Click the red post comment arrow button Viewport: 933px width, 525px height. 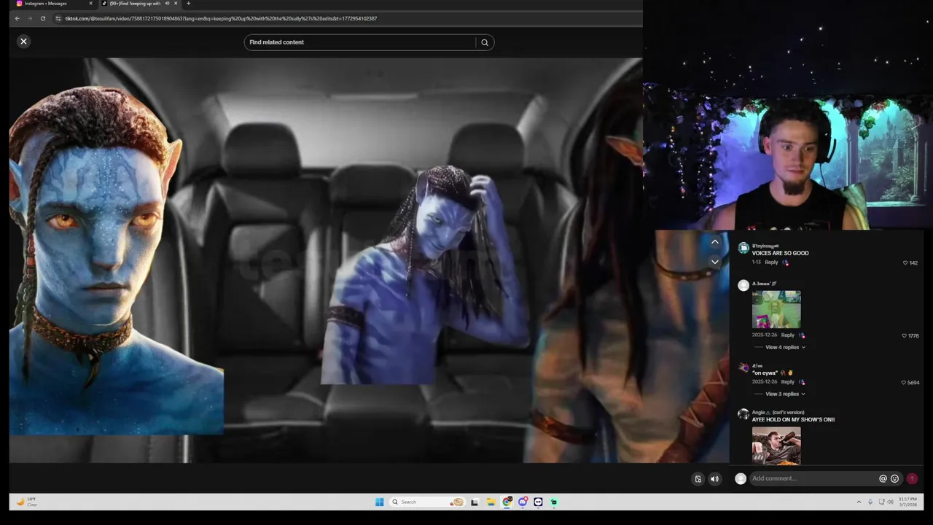[x=912, y=479]
